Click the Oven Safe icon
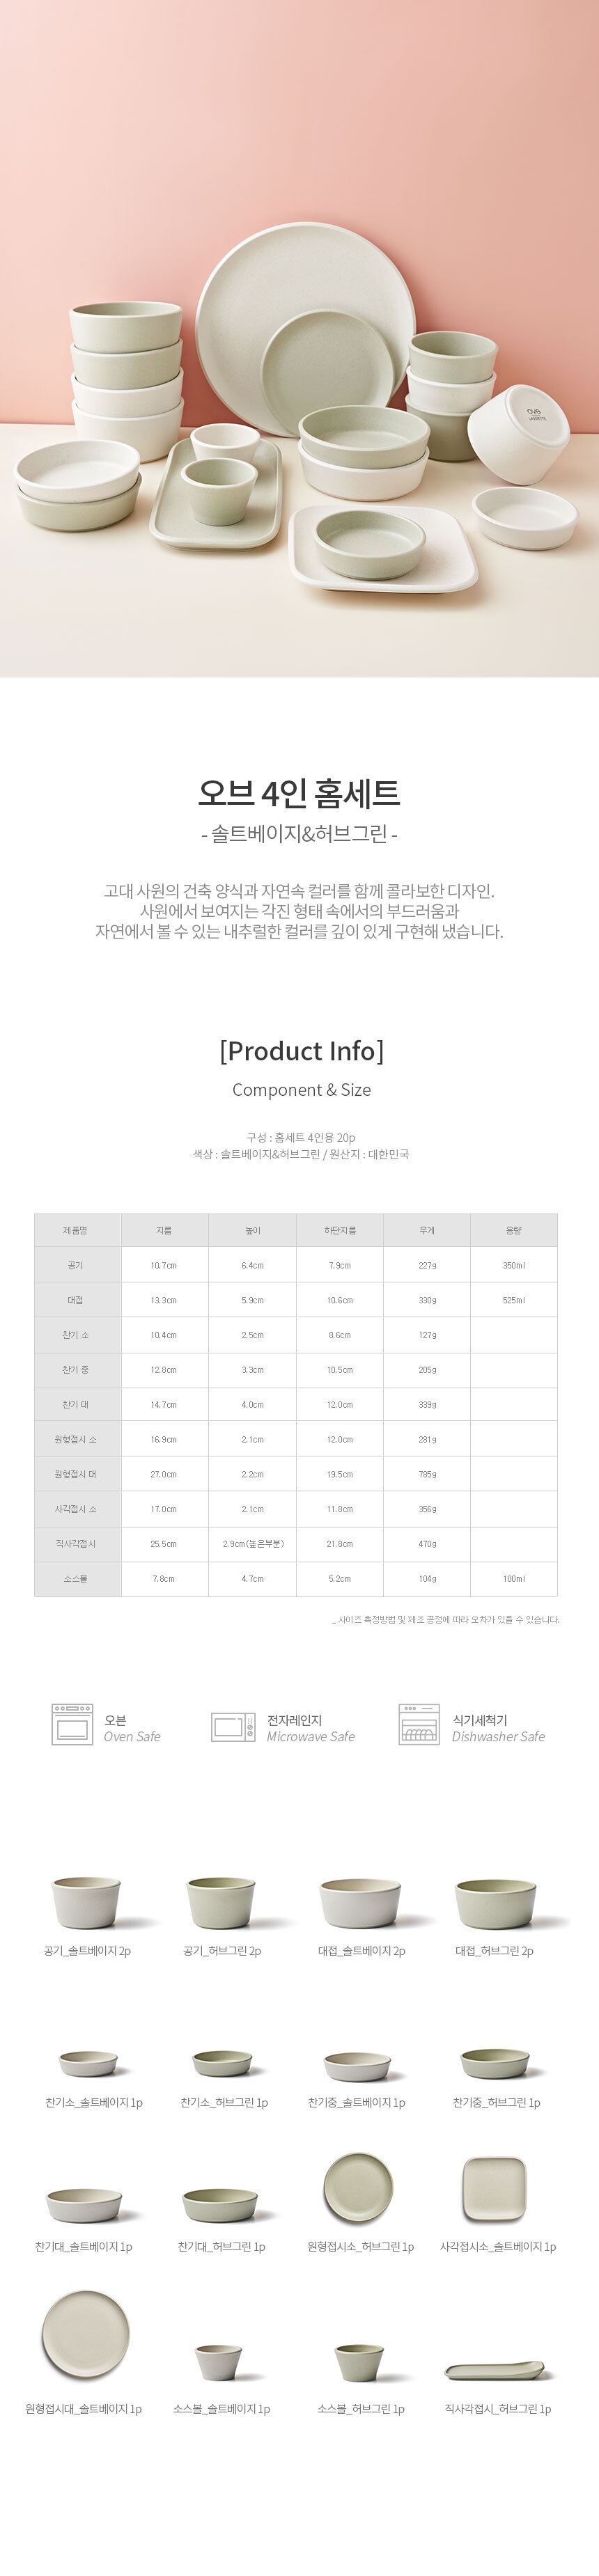 (x=72, y=1724)
